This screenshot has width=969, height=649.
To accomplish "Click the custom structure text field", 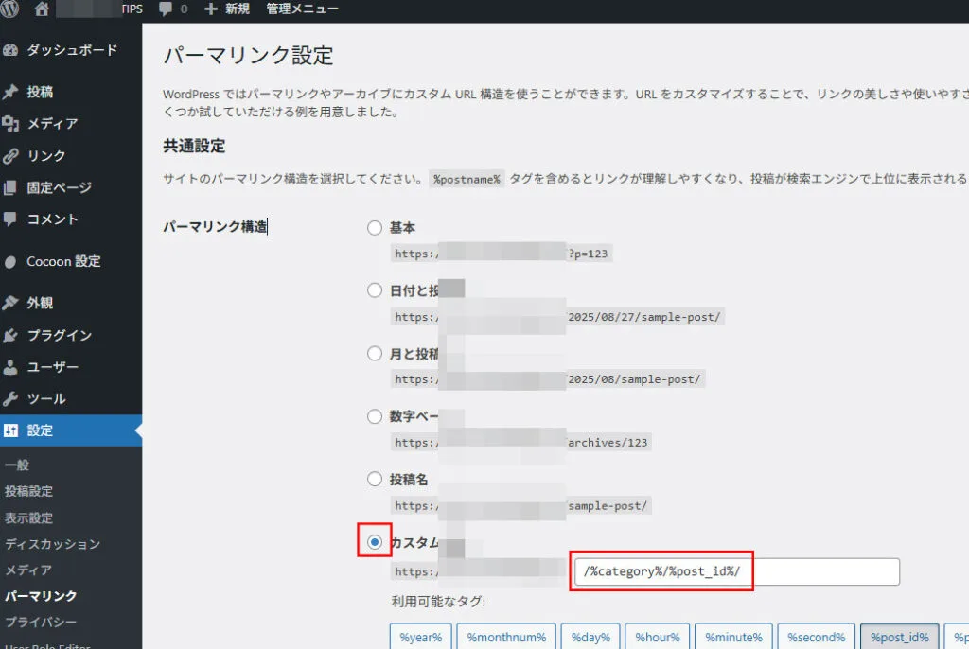I will coord(736,571).
